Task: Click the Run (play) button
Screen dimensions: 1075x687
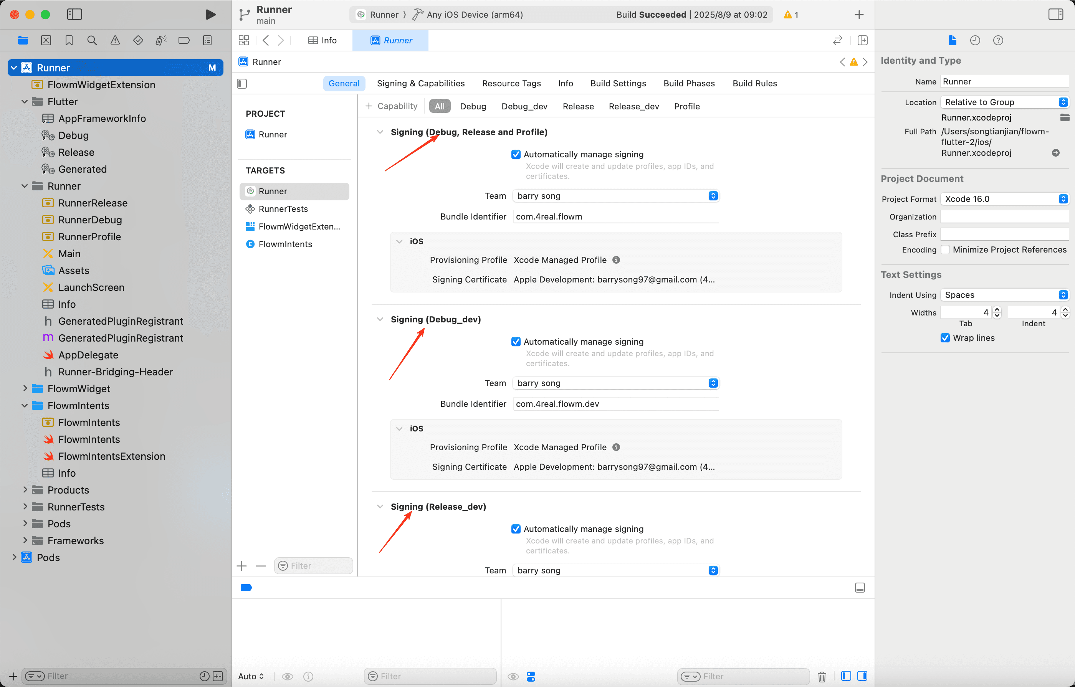Action: (x=211, y=14)
